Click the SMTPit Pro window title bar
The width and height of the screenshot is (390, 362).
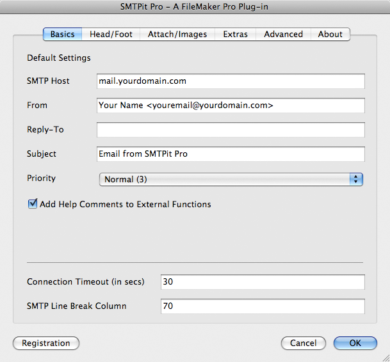click(x=195, y=6)
